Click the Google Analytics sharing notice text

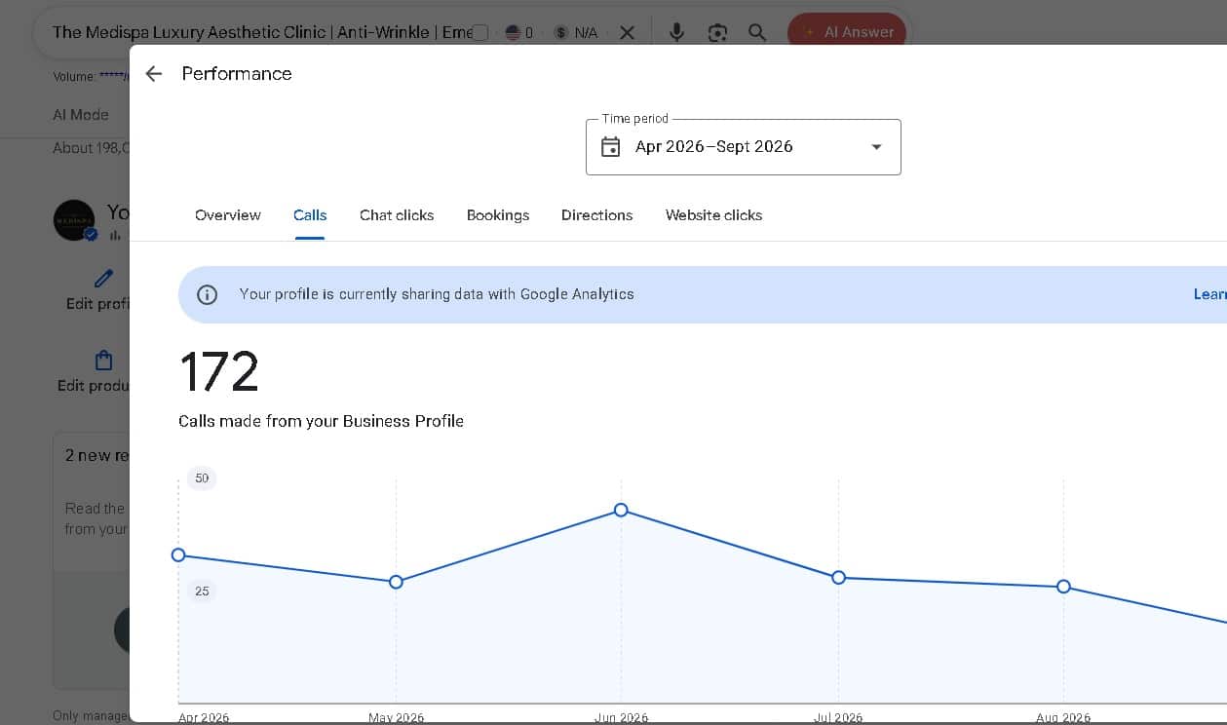(437, 294)
